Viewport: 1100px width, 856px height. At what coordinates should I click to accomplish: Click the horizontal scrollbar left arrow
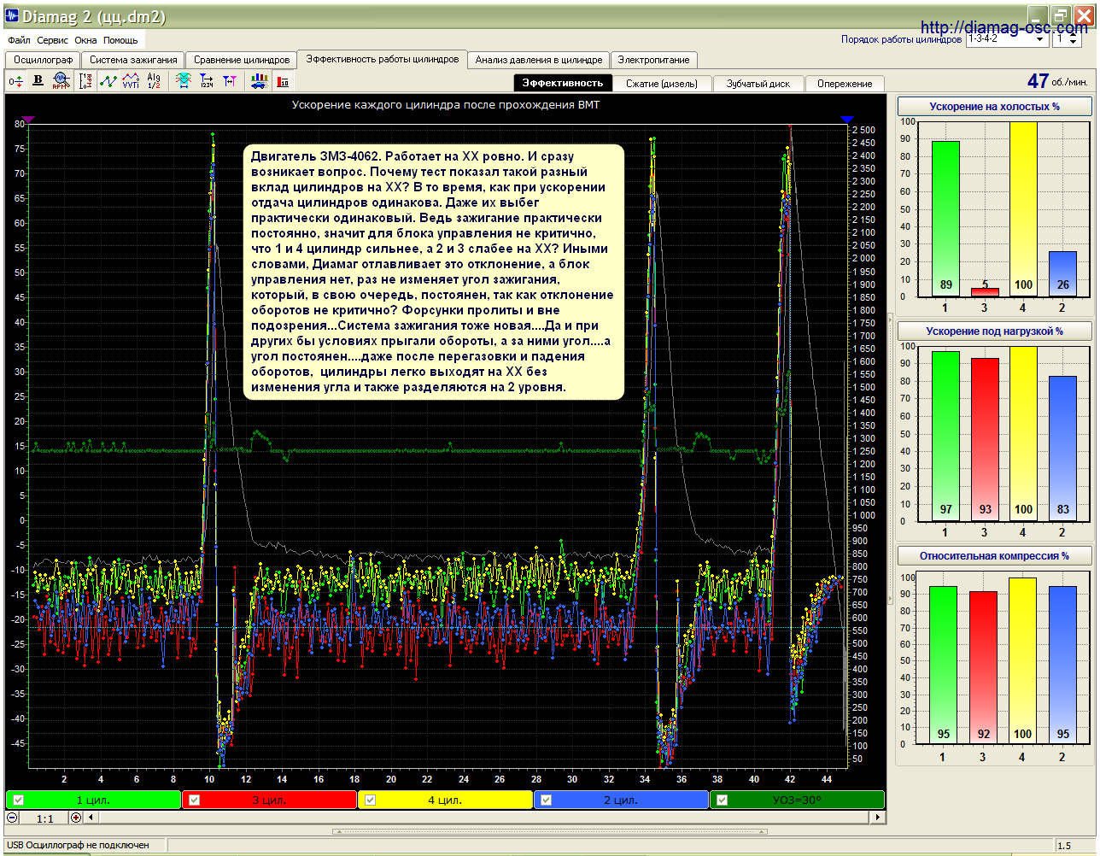92,818
